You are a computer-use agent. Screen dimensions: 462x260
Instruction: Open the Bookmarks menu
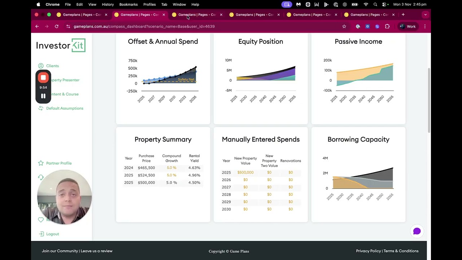point(128,4)
